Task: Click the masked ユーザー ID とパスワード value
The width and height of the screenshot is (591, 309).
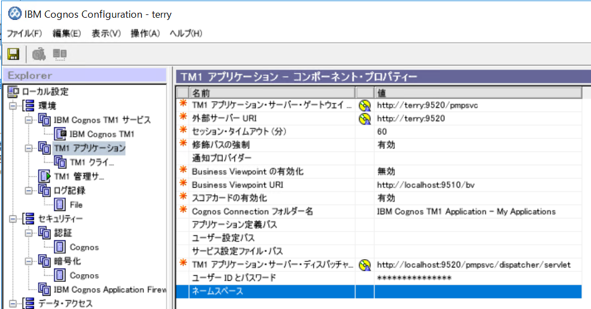Action: pos(414,279)
